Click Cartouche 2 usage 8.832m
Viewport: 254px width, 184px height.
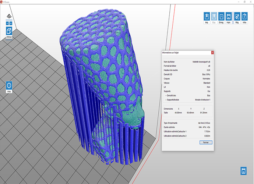pos(207,136)
